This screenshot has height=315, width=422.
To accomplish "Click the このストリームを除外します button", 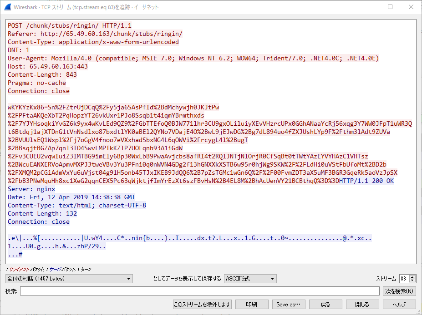I will tap(202, 305).
